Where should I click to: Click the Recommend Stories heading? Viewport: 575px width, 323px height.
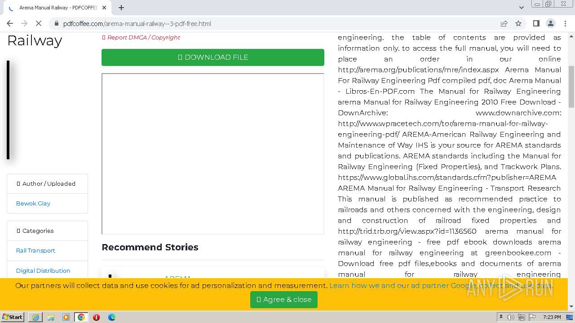click(x=150, y=247)
